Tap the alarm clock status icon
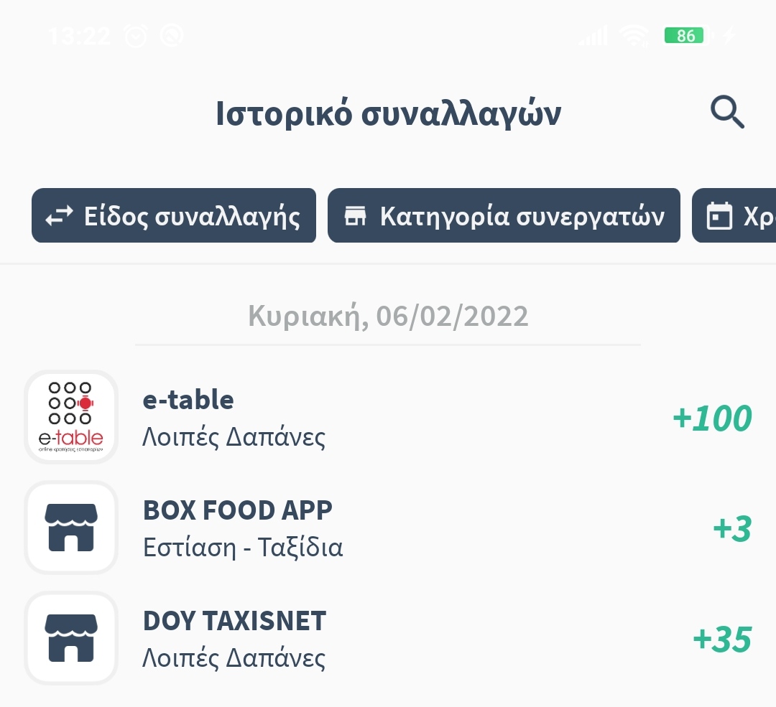 point(136,36)
